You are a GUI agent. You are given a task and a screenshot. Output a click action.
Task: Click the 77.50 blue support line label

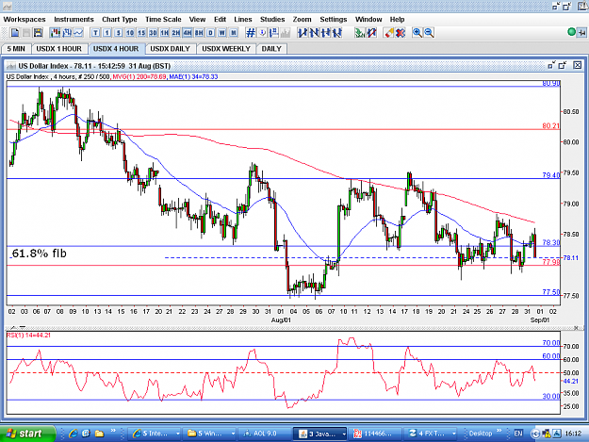550,292
